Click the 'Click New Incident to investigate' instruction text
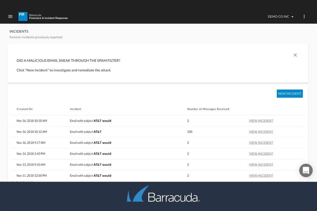The image size is (317, 211). (x=64, y=70)
